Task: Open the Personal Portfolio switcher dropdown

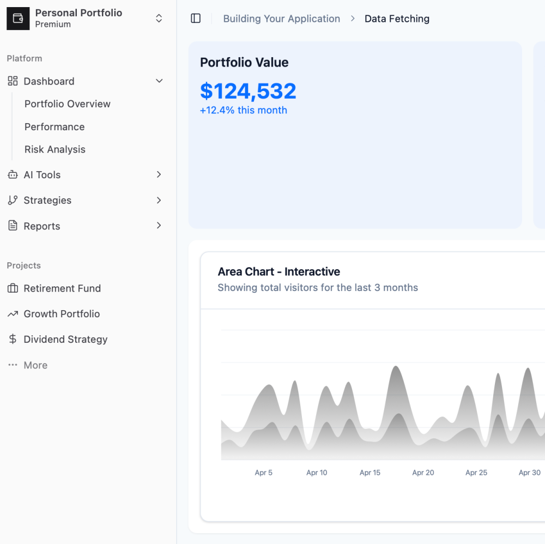Action: click(159, 19)
